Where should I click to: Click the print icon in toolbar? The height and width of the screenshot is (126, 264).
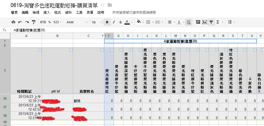(13, 22)
